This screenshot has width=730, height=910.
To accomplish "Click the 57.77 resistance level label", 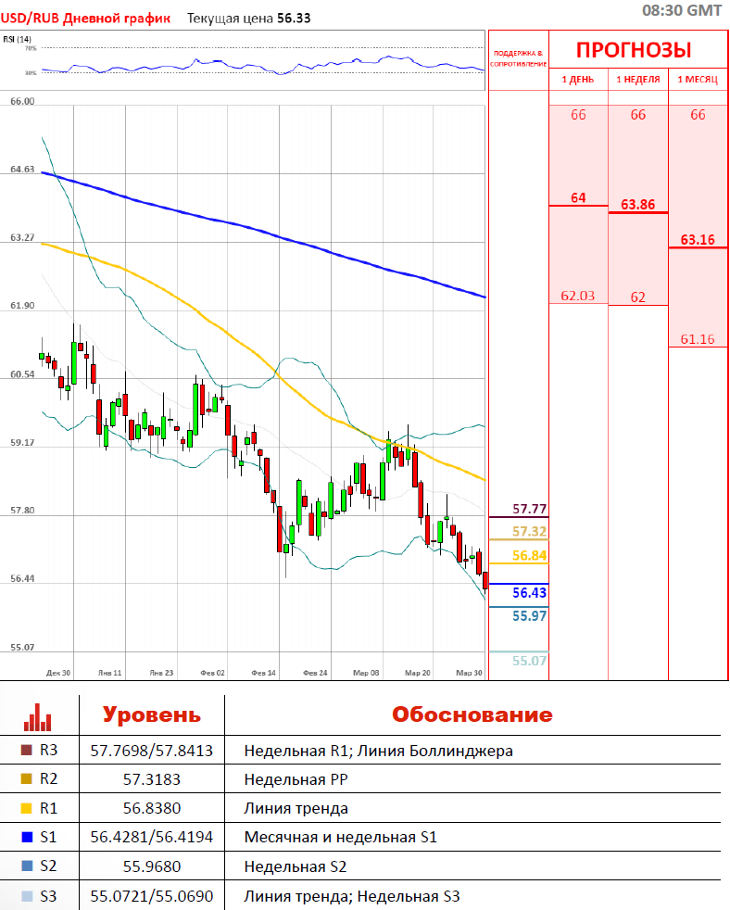I will (529, 509).
